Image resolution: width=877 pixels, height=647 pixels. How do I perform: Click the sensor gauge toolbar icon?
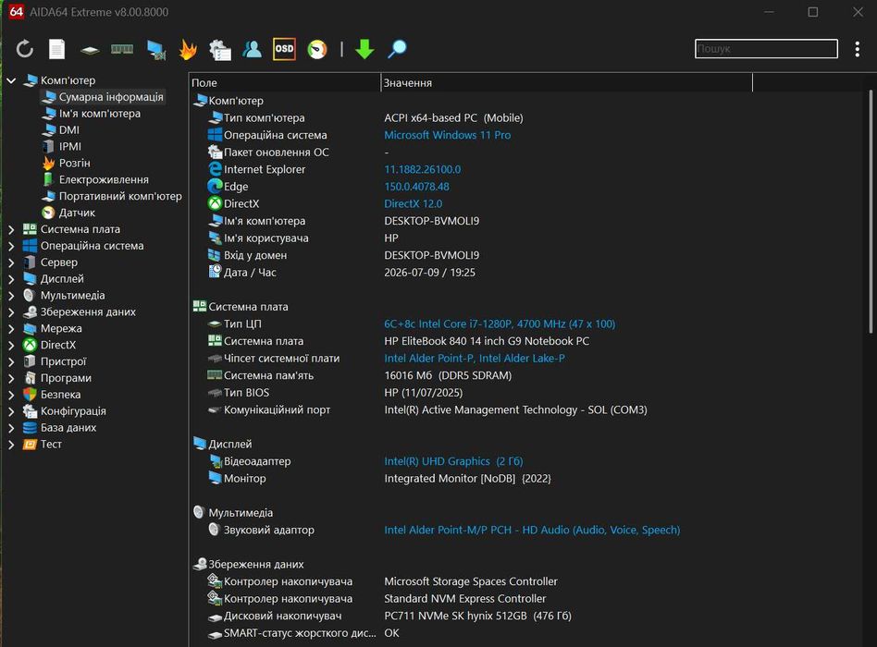317,49
